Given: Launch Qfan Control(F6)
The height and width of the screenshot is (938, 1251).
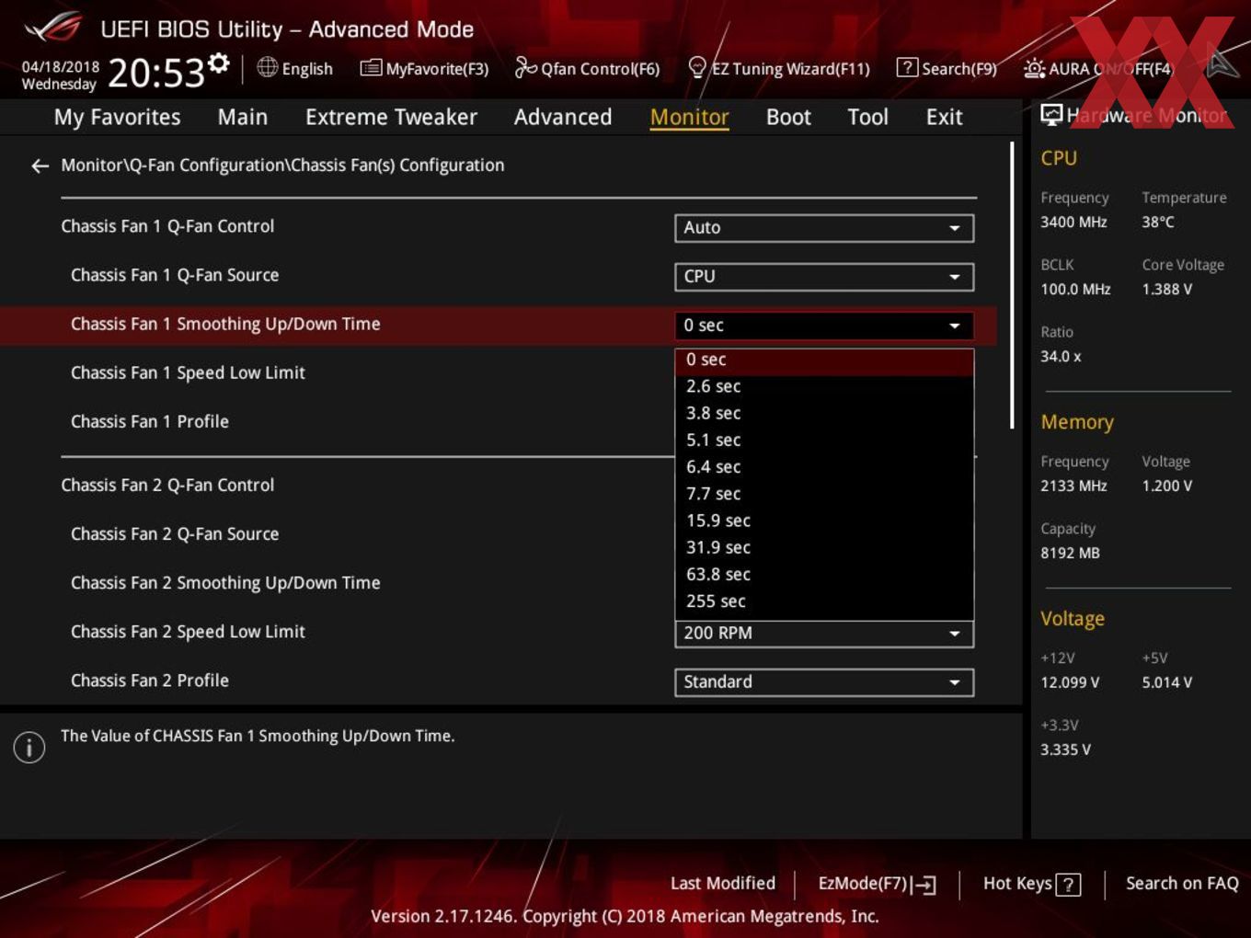Looking at the screenshot, I should 587,68.
